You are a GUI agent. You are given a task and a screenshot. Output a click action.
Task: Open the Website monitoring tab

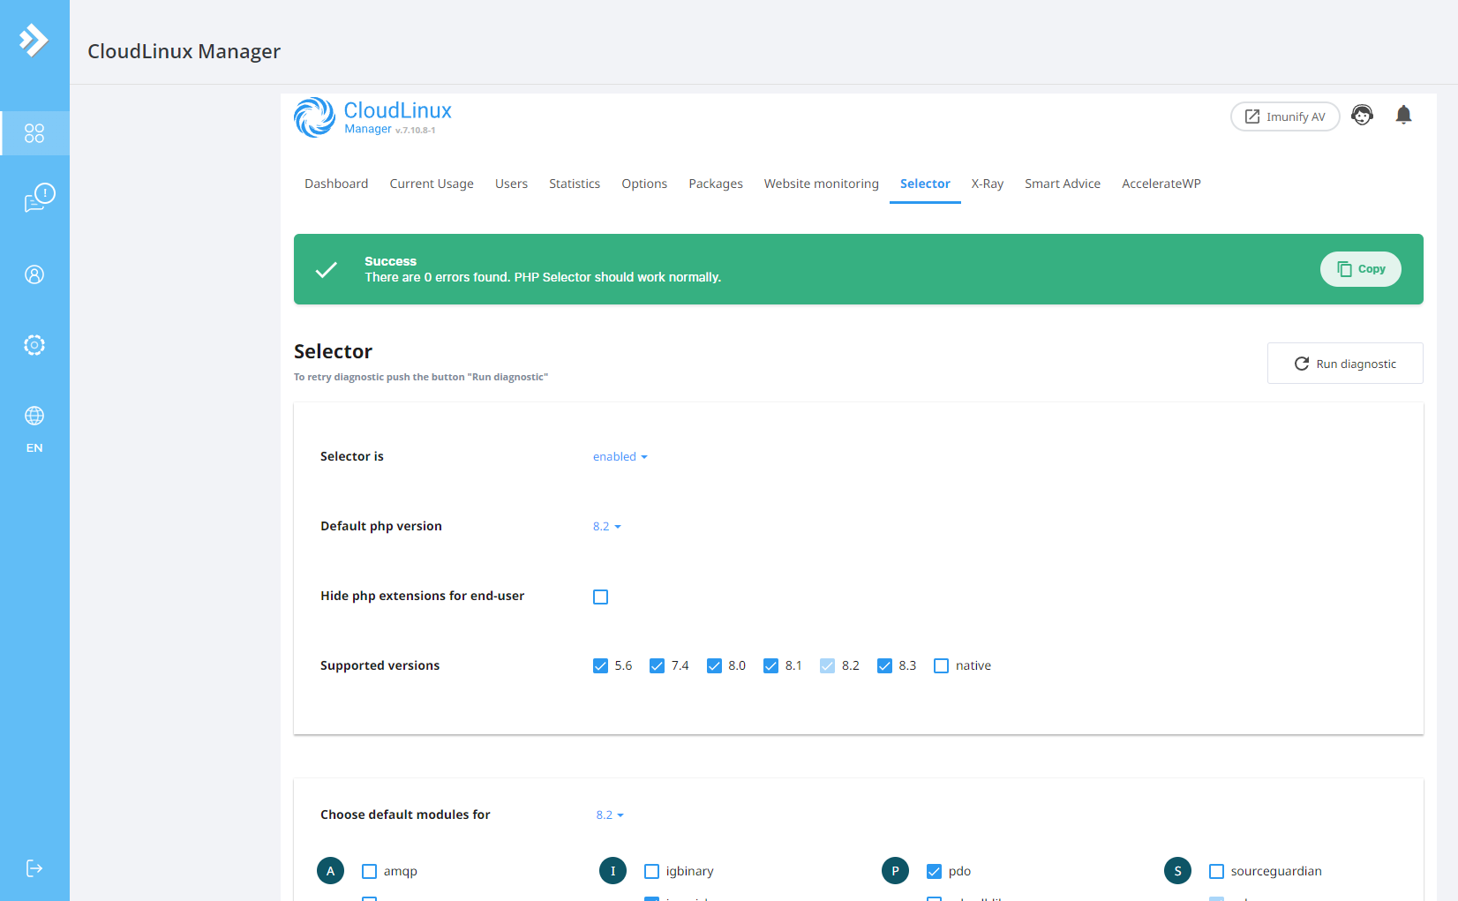coord(822,184)
